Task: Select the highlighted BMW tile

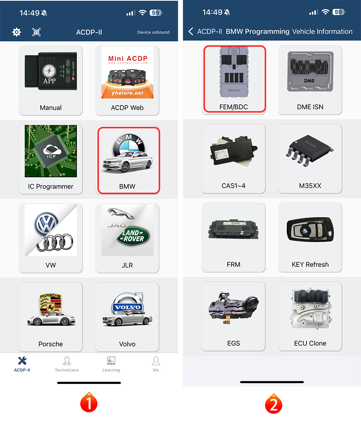Action: tap(128, 160)
